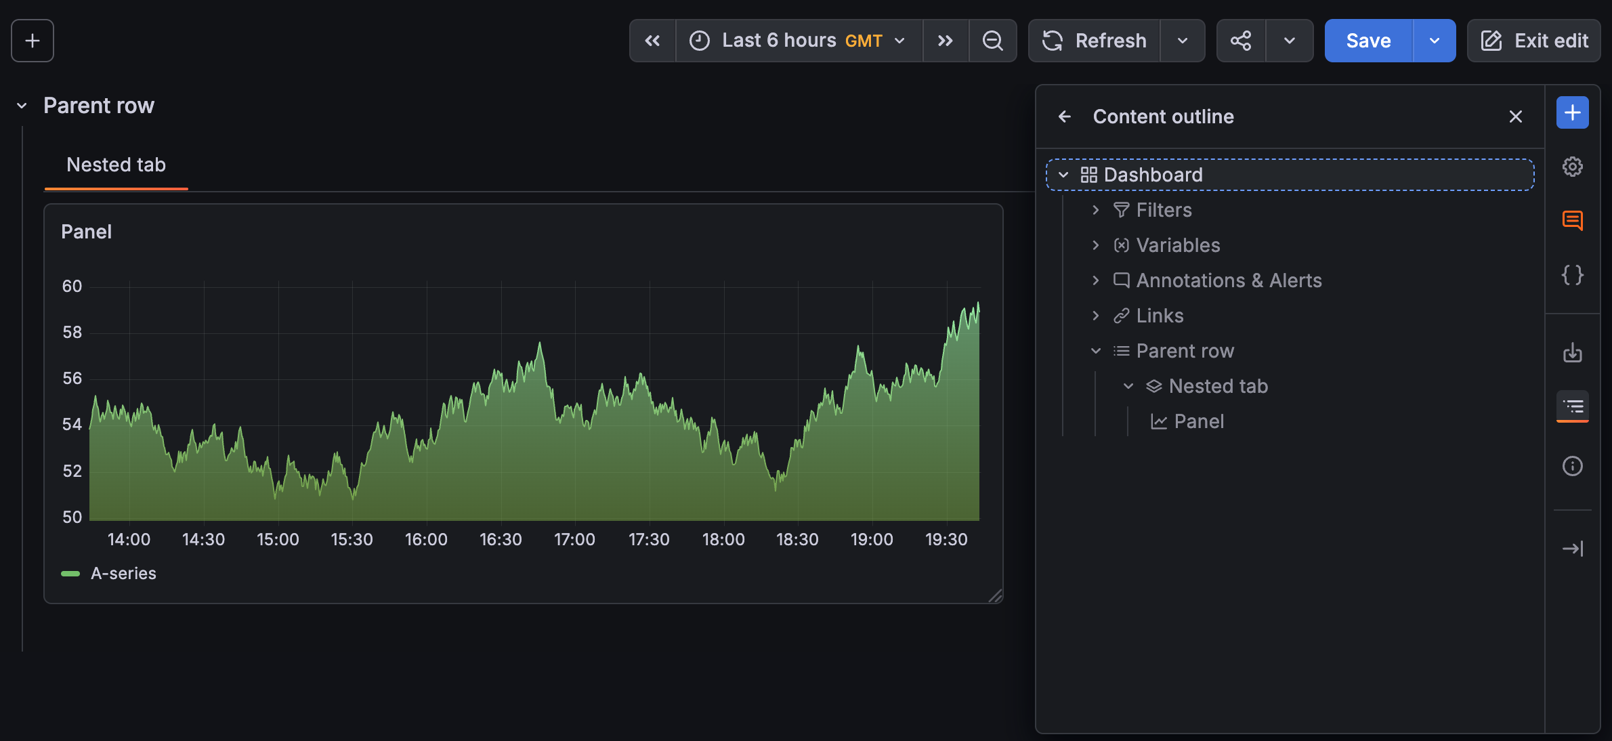The height and width of the screenshot is (741, 1612).
Task: Select Dashboard in the content outline
Action: tap(1290, 175)
